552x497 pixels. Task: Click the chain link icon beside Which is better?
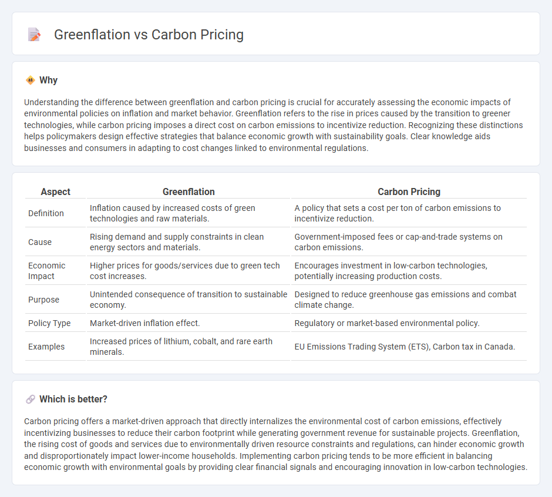point(31,399)
